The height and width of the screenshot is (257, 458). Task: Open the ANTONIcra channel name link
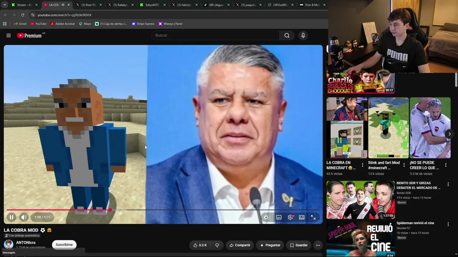click(x=26, y=243)
